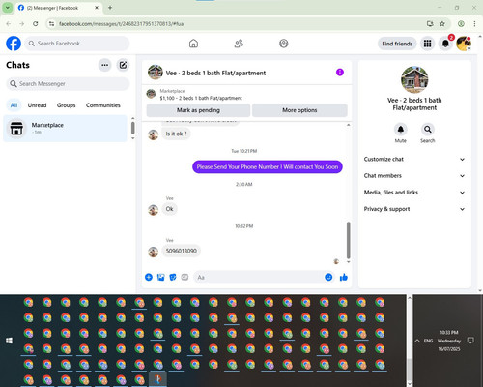Open More options for the listing
The height and width of the screenshot is (387, 483).
click(x=299, y=110)
